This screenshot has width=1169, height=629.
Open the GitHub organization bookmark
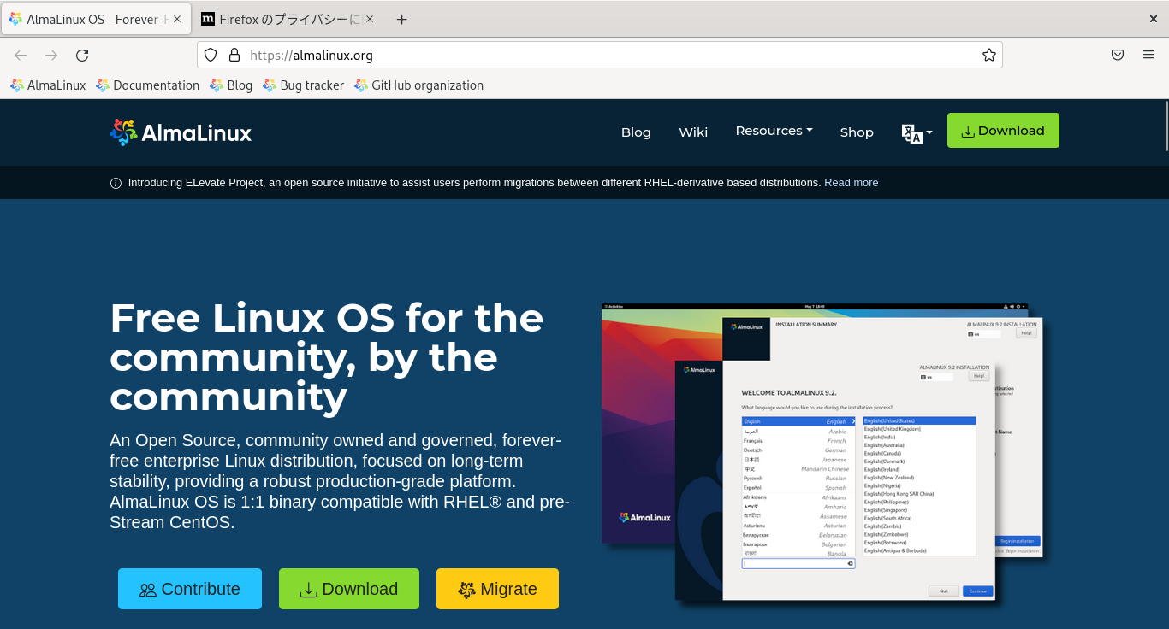[x=418, y=85]
